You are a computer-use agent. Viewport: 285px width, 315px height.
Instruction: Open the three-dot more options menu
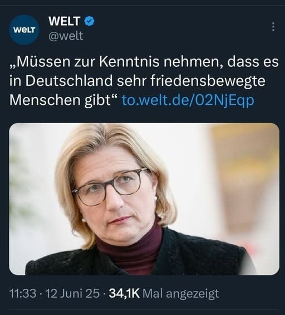tap(273, 27)
